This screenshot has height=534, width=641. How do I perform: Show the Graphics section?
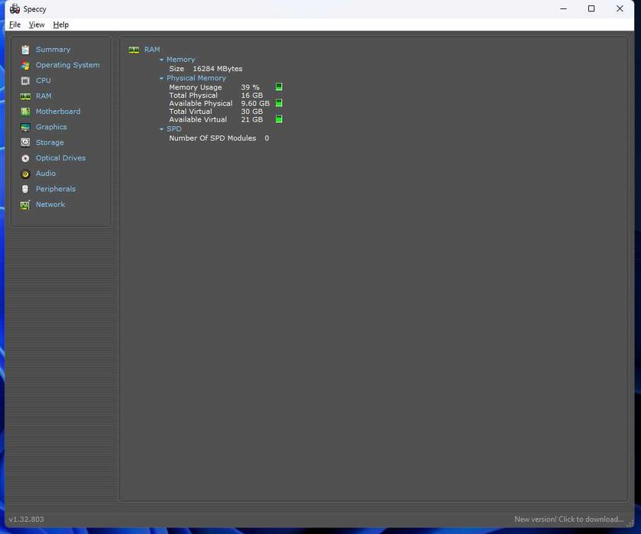51,127
